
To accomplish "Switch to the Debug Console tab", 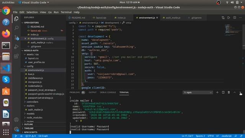I will pos(108,92).
